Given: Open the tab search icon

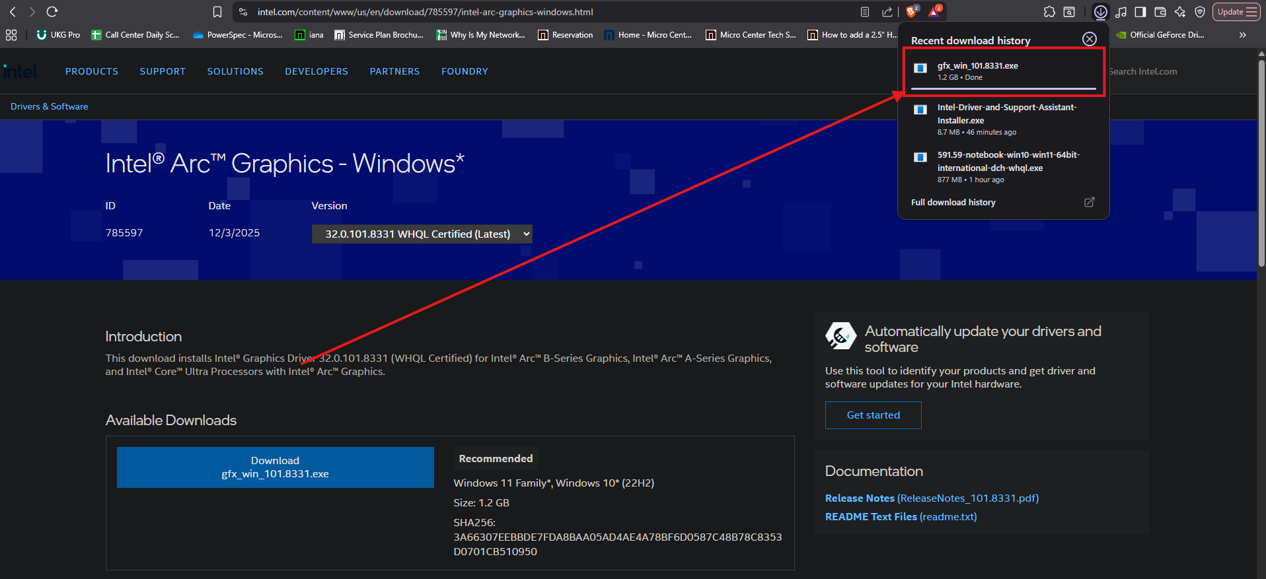Looking at the screenshot, I should [x=1069, y=12].
